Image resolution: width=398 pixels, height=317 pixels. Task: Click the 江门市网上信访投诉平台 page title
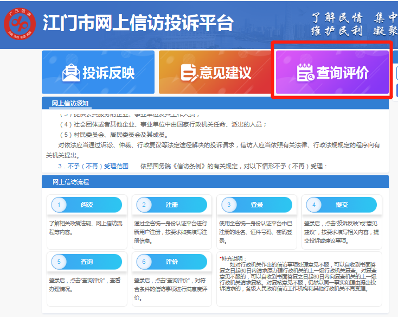(x=138, y=23)
